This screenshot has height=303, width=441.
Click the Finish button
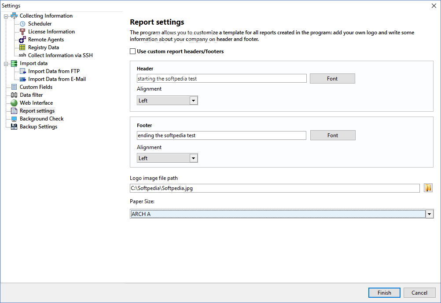pos(384,293)
